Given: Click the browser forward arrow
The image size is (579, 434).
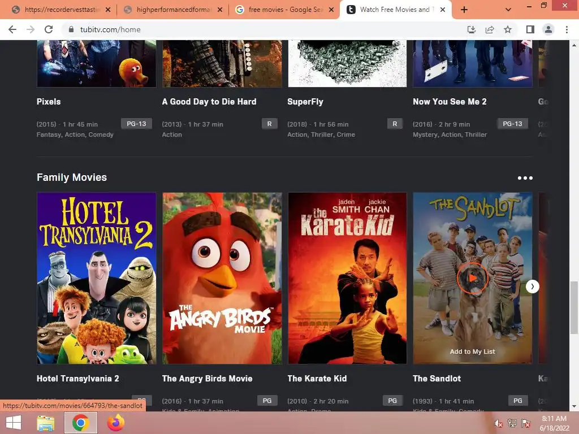Looking at the screenshot, I should 31,29.
